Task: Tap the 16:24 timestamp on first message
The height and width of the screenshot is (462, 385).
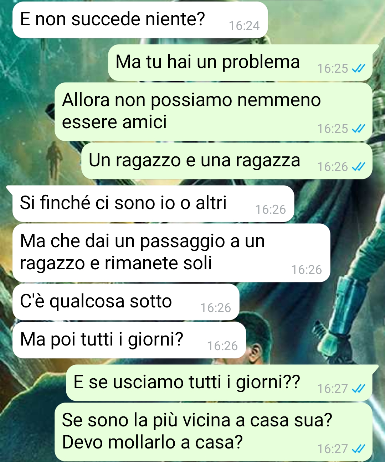Action: click(x=244, y=26)
